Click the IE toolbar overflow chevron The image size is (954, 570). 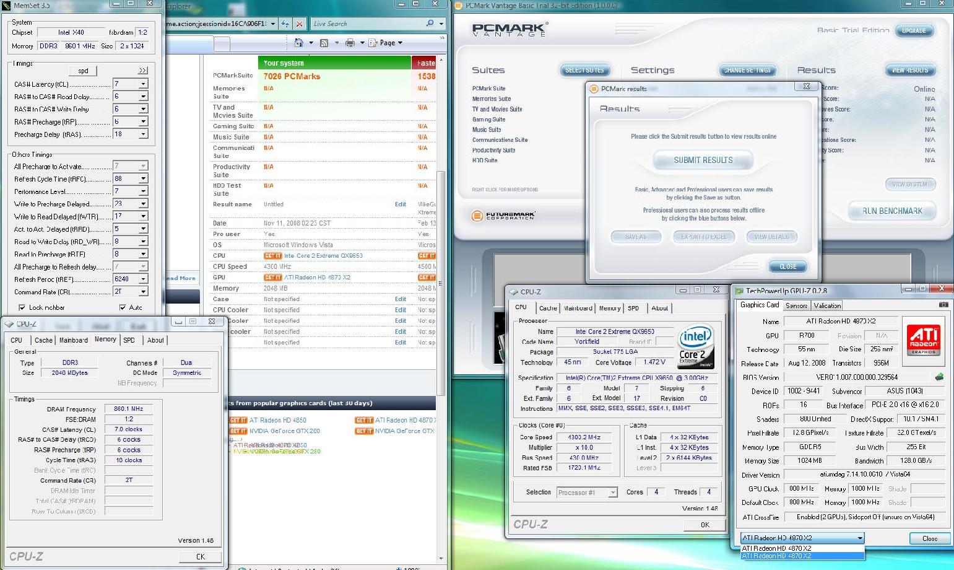point(442,38)
